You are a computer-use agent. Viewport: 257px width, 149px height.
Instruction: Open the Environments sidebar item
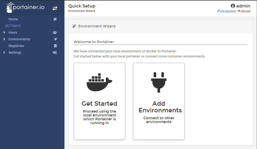pyautogui.click(x=19, y=39)
